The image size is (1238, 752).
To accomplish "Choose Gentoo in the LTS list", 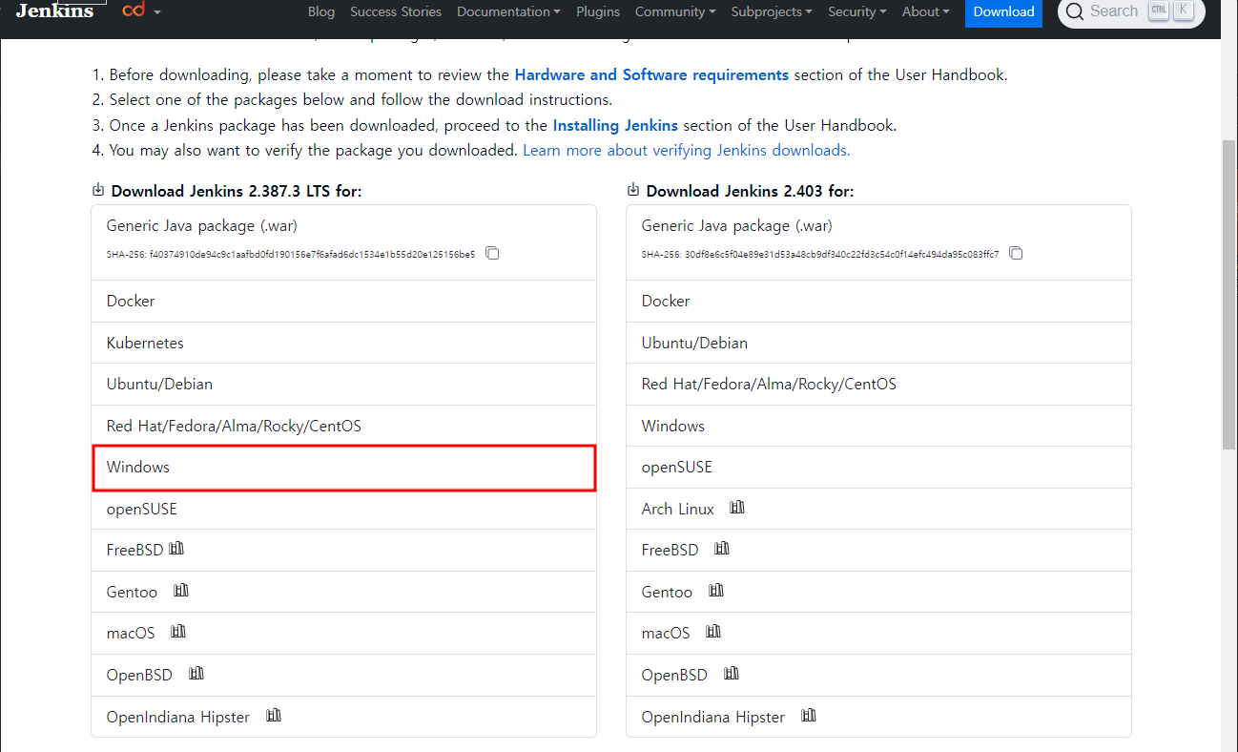I will click(x=343, y=592).
